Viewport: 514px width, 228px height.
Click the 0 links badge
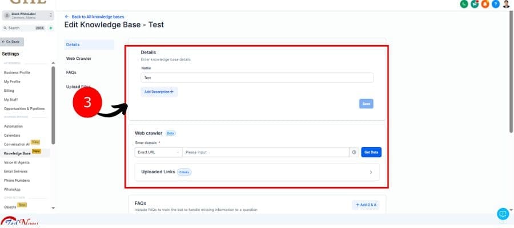[x=184, y=172]
